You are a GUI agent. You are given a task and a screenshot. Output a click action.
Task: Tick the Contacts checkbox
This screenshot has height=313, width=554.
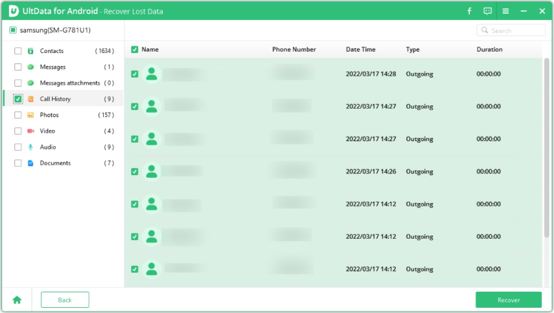17,50
